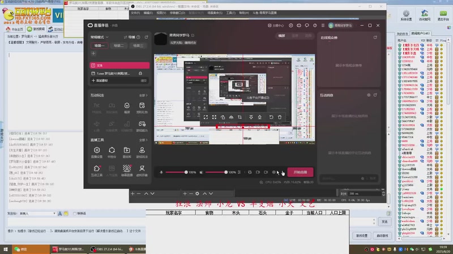Select the 文本 text source row

[x=119, y=65]
